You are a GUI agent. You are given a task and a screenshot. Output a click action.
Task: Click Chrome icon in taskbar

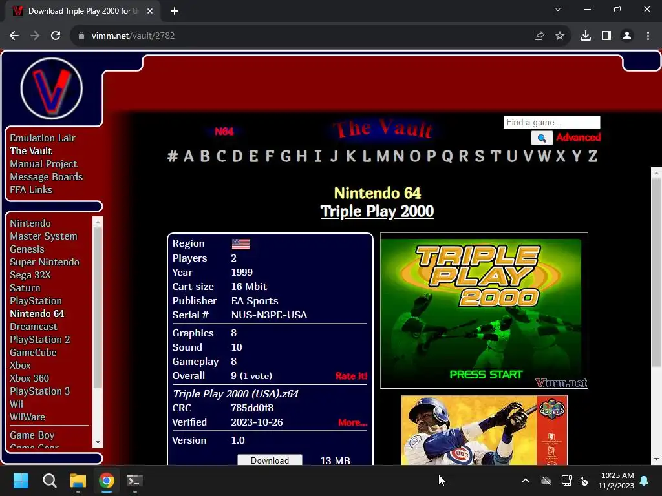[x=107, y=480]
